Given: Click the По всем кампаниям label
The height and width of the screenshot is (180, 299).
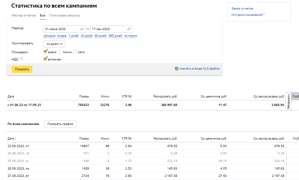Looking at the screenshot, I should coord(23,124).
